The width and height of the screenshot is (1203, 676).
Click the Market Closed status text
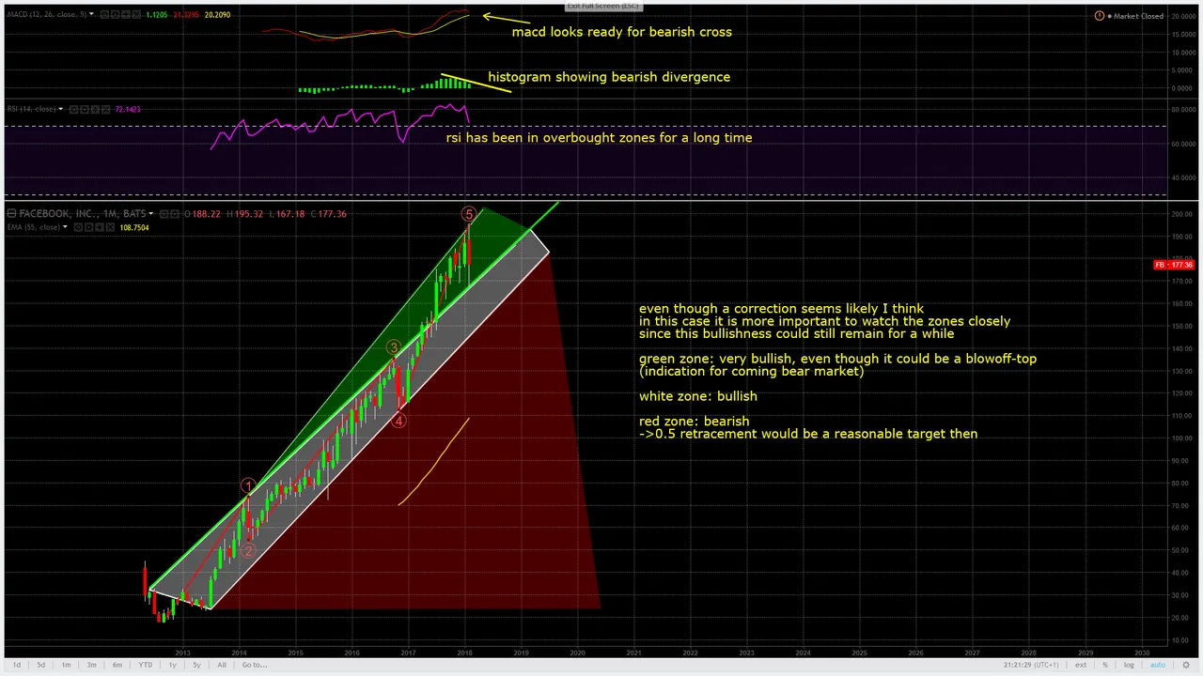point(1138,16)
